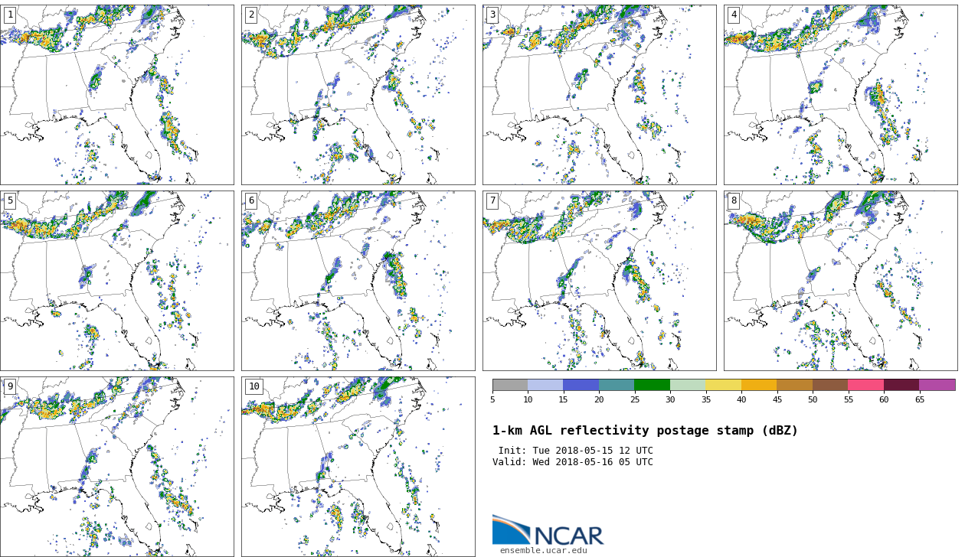This screenshot has height=557, width=965.
Task: Click the colorbar tick label 10
Action: pyautogui.click(x=528, y=399)
